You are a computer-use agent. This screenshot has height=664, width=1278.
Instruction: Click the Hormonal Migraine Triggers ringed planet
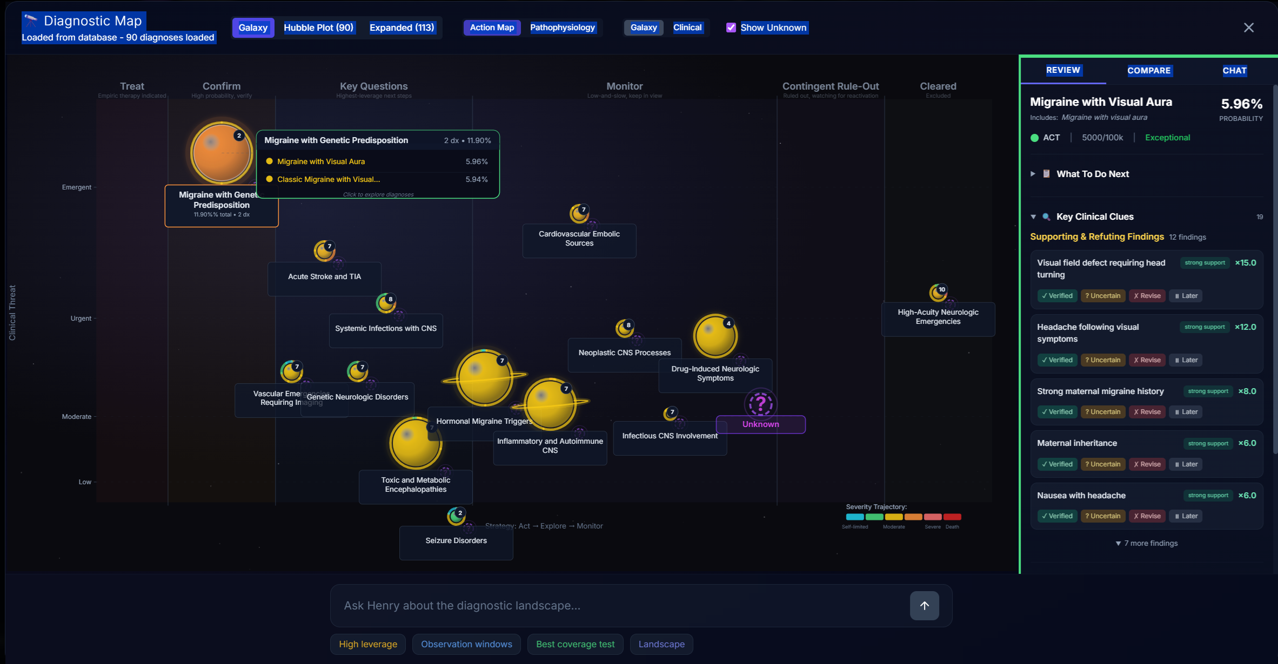[x=484, y=378]
